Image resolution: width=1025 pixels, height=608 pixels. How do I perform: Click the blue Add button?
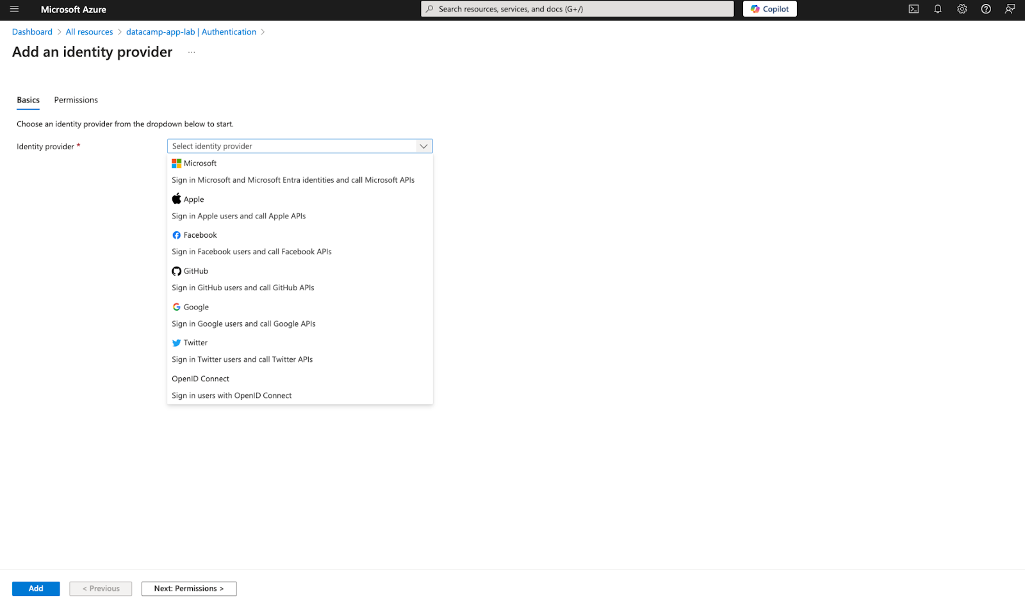(36, 589)
